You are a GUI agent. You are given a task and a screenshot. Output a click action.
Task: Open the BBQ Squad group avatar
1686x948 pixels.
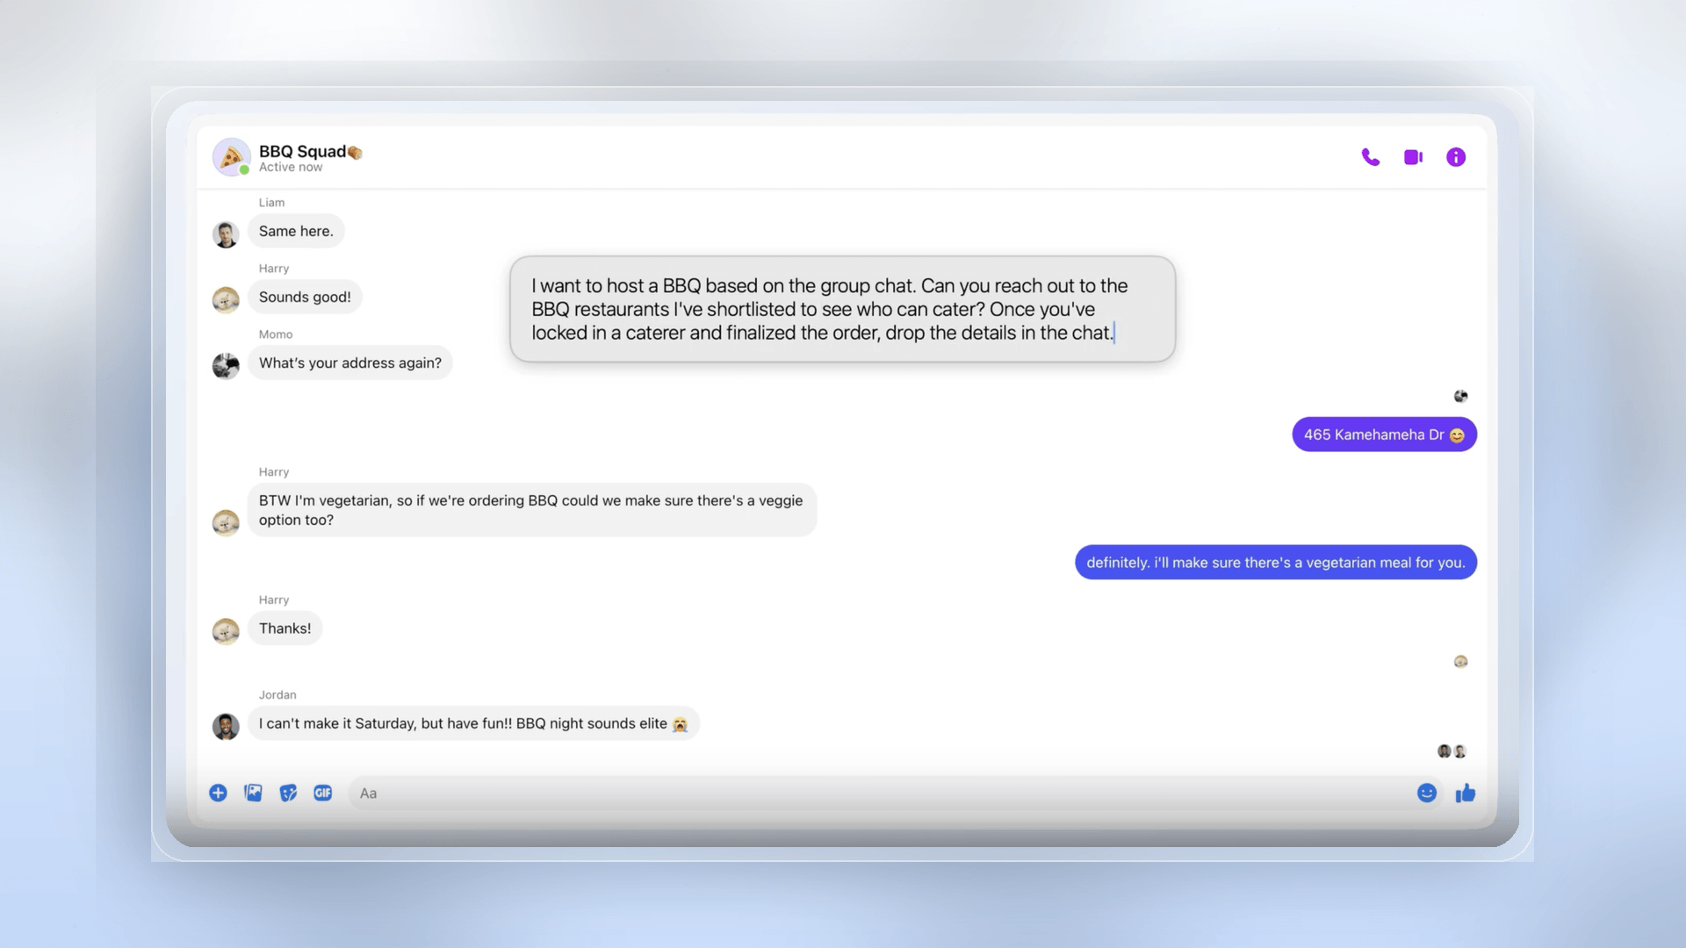(x=231, y=157)
